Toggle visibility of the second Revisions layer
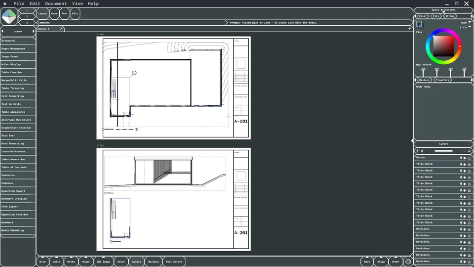Viewport: 474px width, 267px height. [465, 235]
